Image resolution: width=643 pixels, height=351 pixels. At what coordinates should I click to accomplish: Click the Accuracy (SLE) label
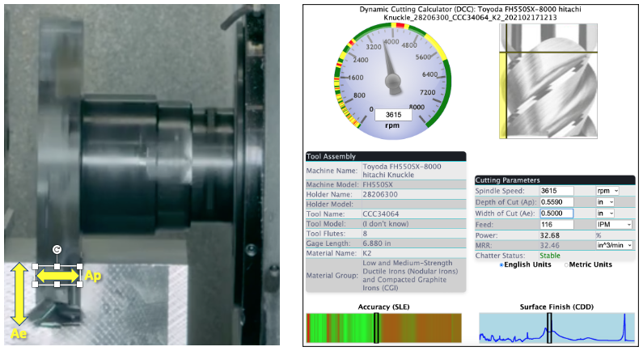point(384,307)
